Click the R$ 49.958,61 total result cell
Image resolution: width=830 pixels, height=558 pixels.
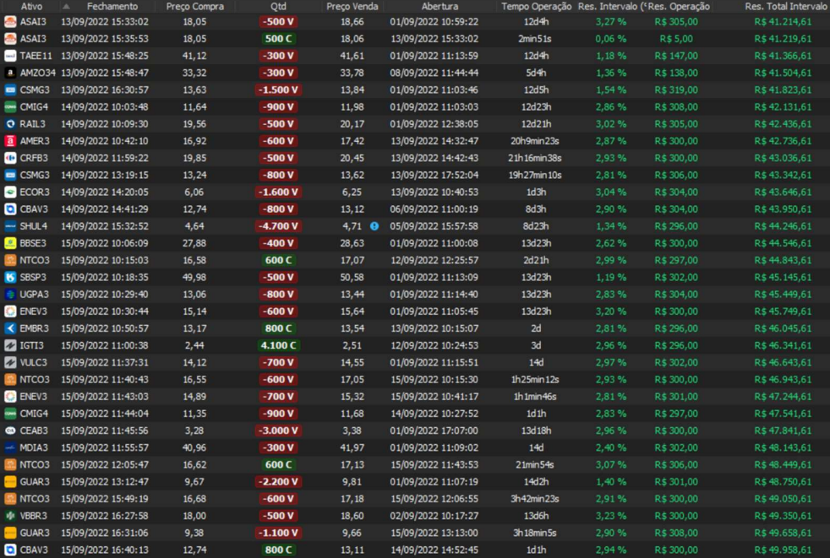(x=783, y=550)
